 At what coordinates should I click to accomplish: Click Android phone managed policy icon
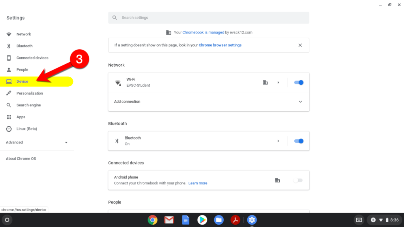(x=277, y=180)
